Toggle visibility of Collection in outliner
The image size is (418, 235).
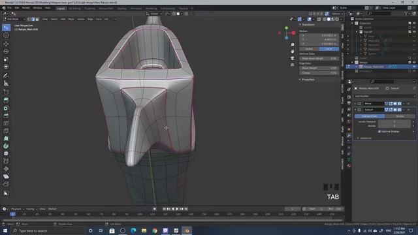(x=414, y=23)
